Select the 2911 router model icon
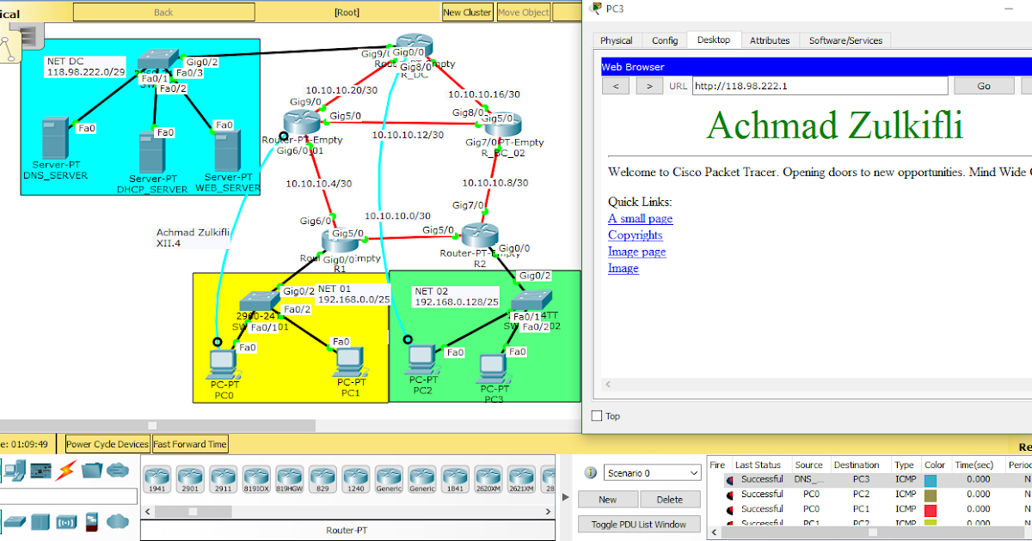 coord(223,478)
